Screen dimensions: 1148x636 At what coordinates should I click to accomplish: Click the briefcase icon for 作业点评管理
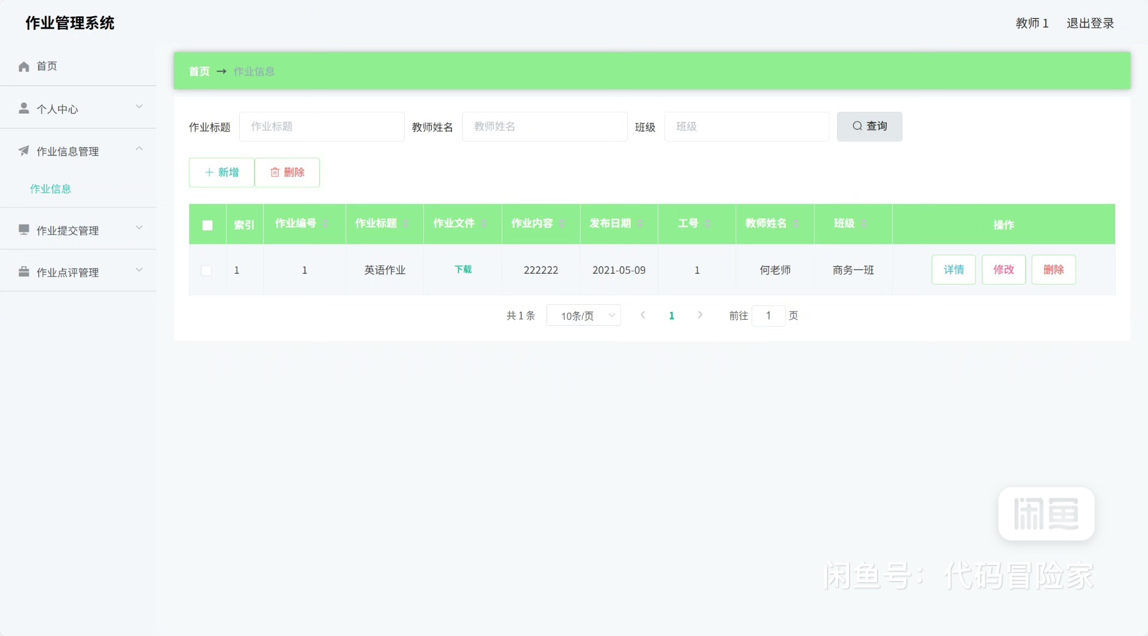tap(24, 272)
